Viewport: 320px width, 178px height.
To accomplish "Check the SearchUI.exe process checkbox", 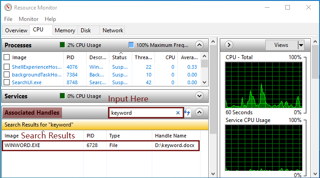I will pos(7,82).
